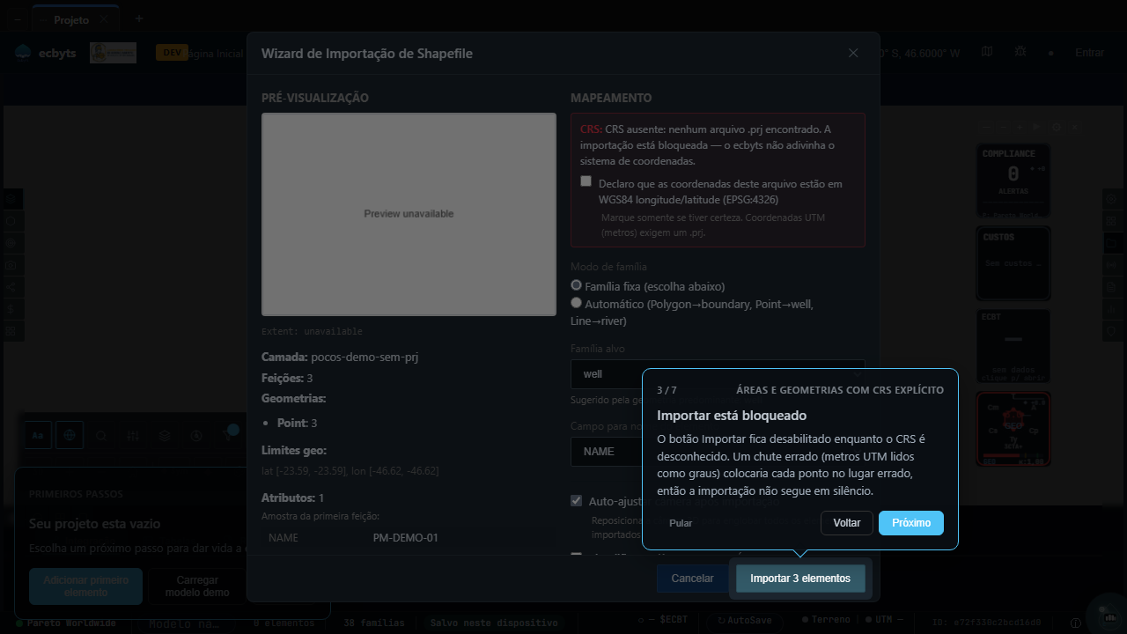Close the Shapefile import wizard
1127x634 pixels.
pyautogui.click(x=853, y=53)
